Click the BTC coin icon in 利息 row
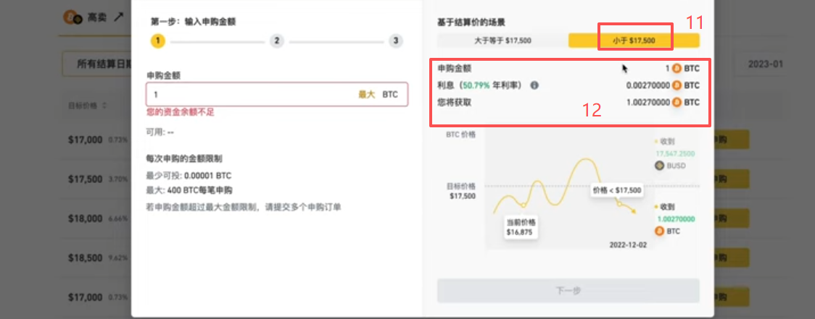 click(x=677, y=85)
